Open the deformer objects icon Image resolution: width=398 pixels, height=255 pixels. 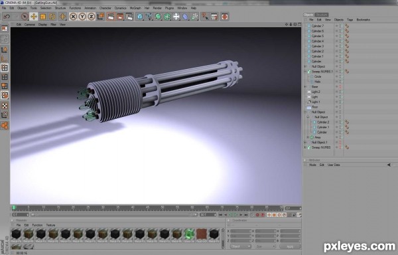point(186,17)
